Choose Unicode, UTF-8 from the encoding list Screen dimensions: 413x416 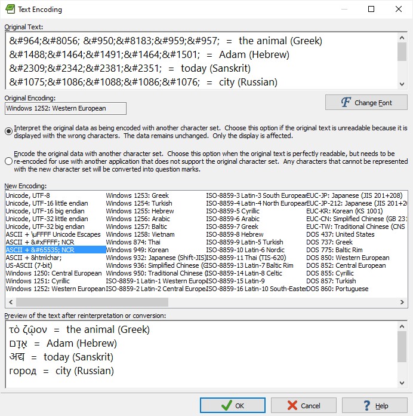point(28,195)
